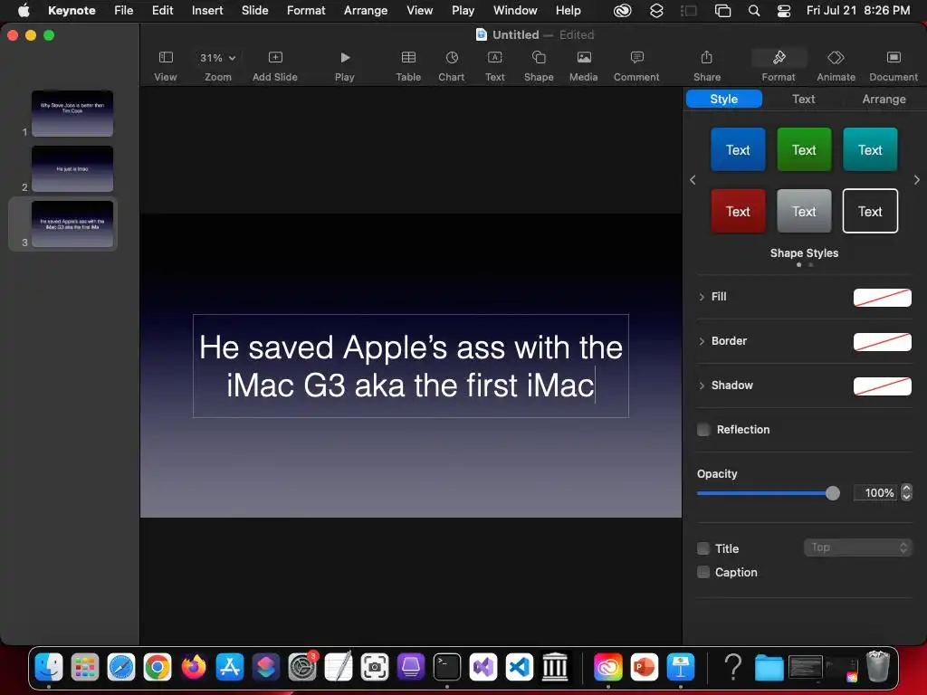Click inside the slide text box
The width and height of the screenshot is (927, 695).
[411, 366]
